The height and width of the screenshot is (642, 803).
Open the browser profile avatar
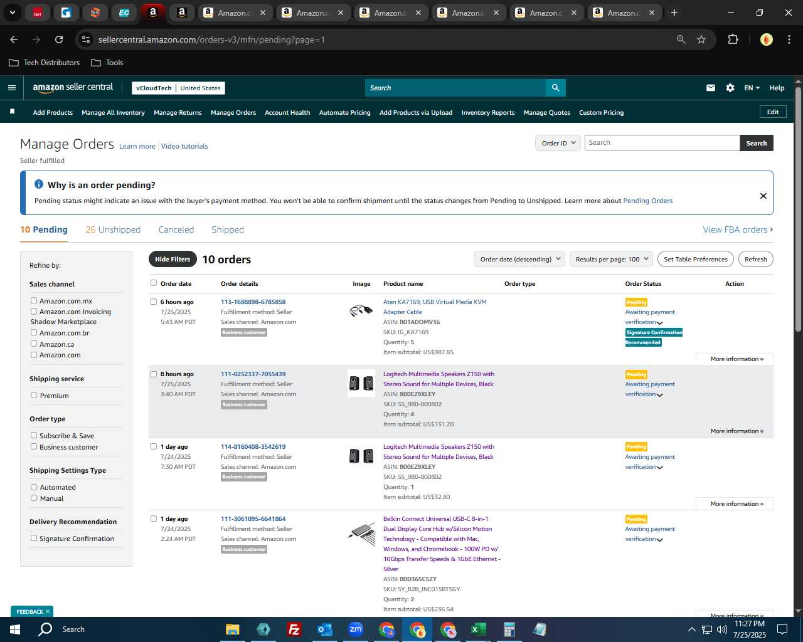766,39
